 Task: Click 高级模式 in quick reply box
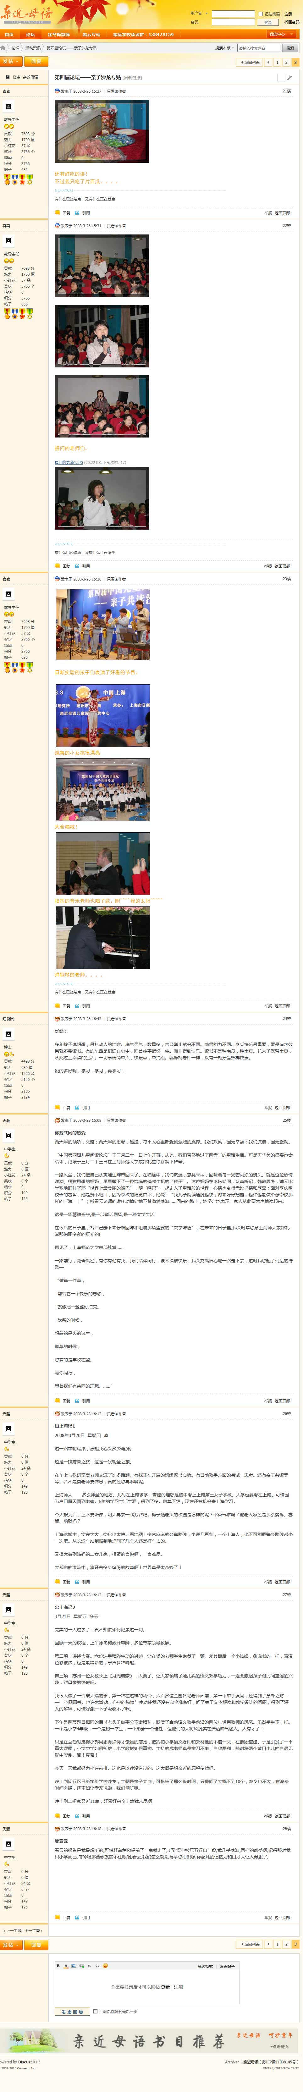click(205, 1966)
